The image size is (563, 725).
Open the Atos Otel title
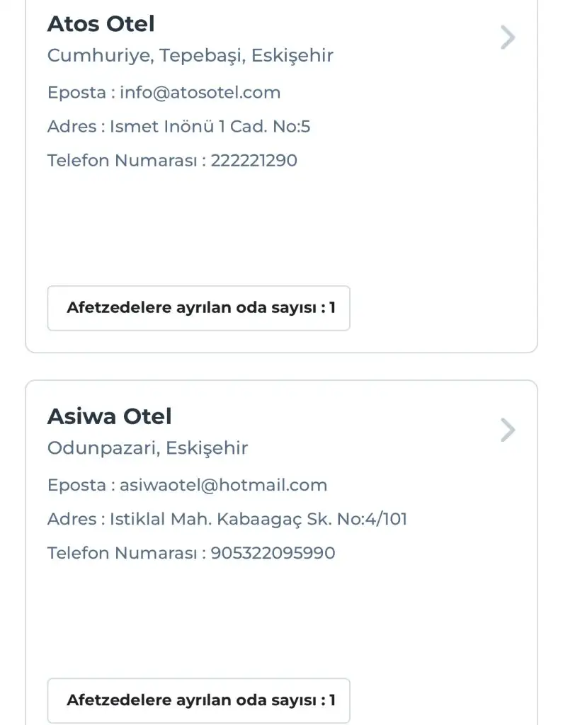[101, 24]
